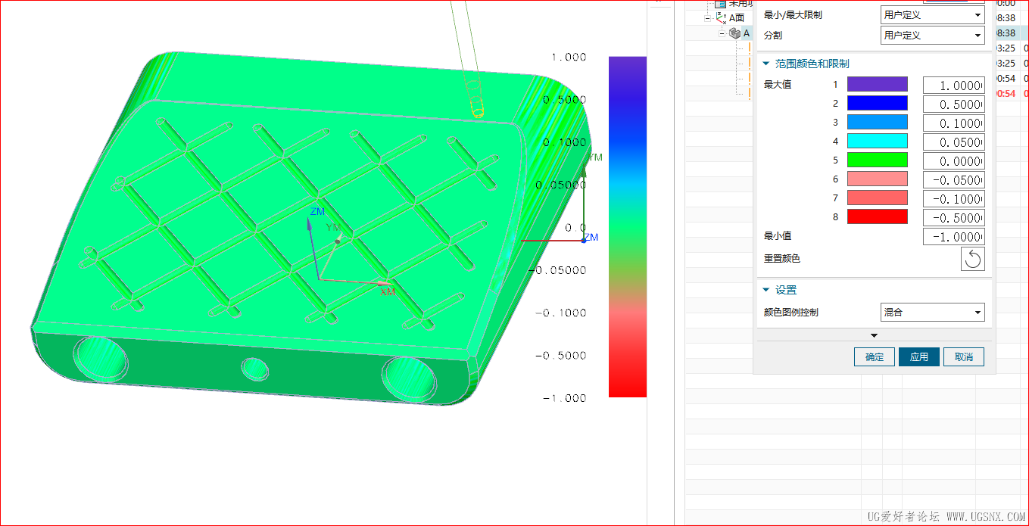This screenshot has width=1029, height=526.
Task: Click the cyan color swatch for range 4
Action: coord(877,141)
